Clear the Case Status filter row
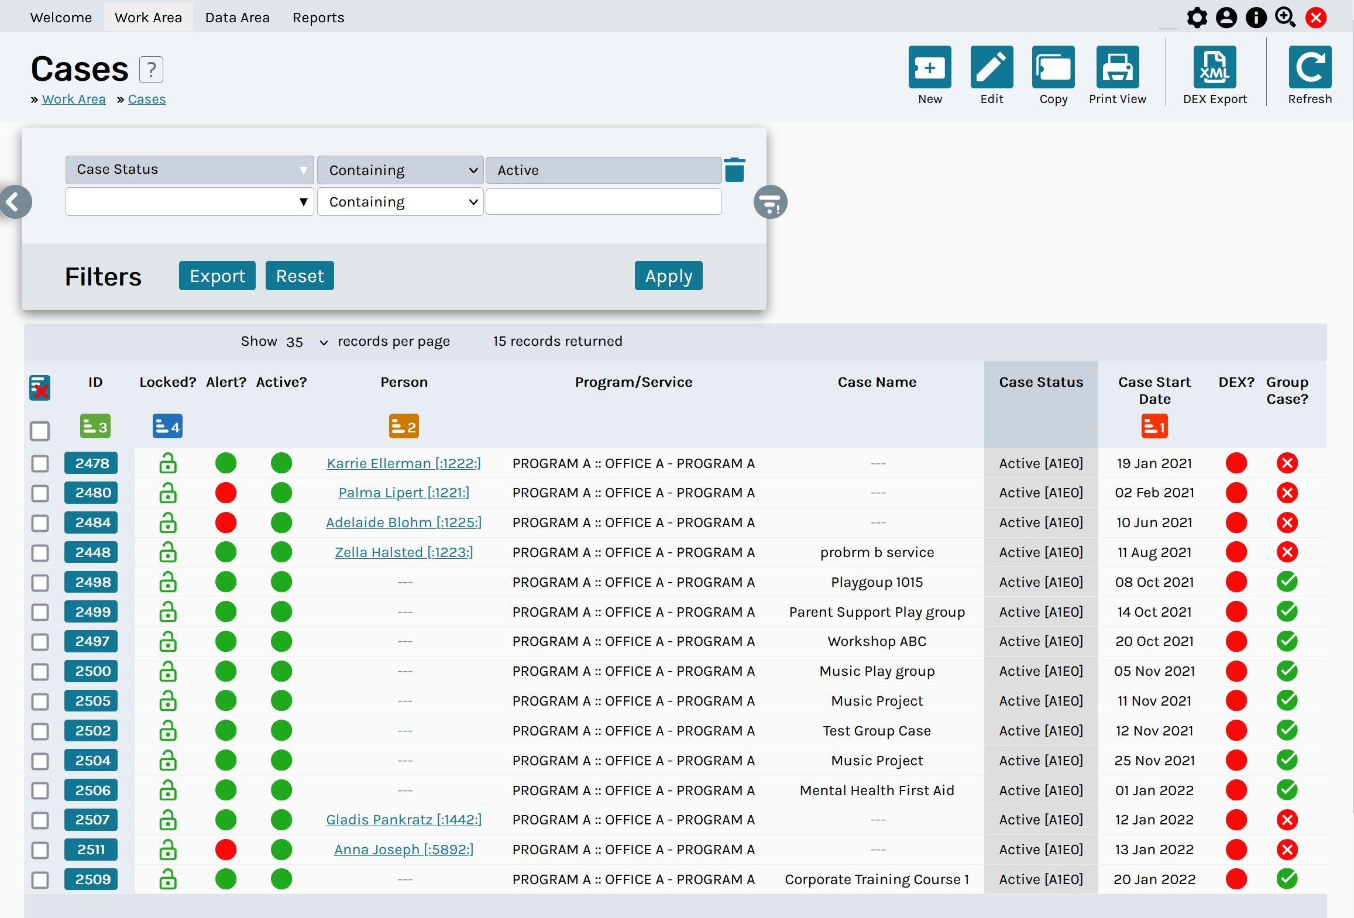This screenshot has height=918, width=1354. point(736,169)
